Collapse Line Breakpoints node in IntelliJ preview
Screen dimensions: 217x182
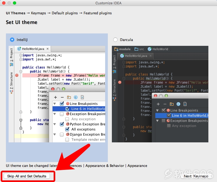(x=55, y=104)
